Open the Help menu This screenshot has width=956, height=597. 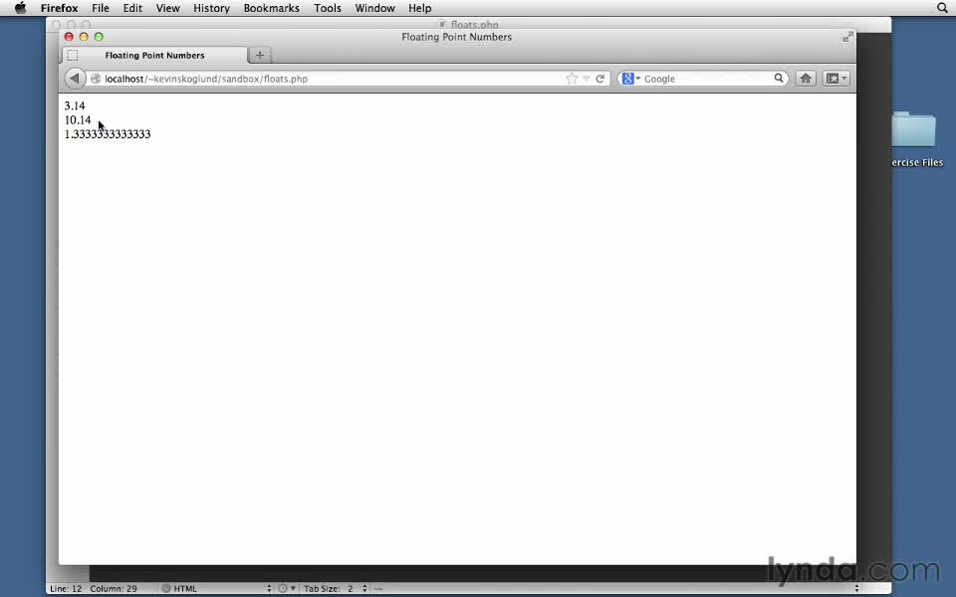[x=420, y=8]
